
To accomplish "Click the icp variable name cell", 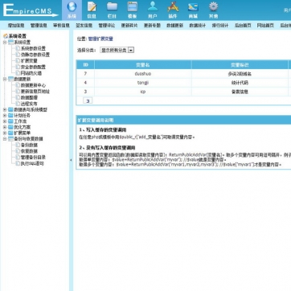I will coord(143,92).
